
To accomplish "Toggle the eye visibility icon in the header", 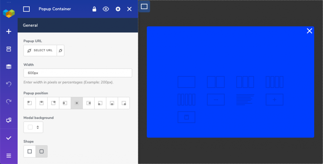I will tap(106, 9).
